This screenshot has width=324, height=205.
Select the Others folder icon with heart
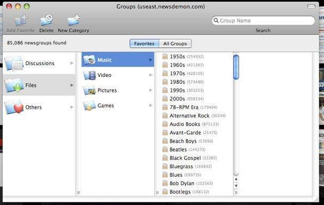click(x=14, y=107)
